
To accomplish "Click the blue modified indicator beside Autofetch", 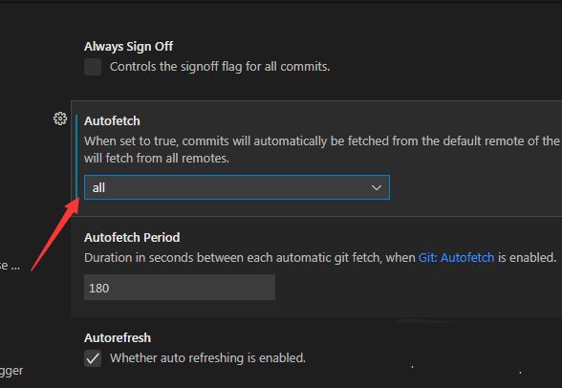I will (76, 156).
